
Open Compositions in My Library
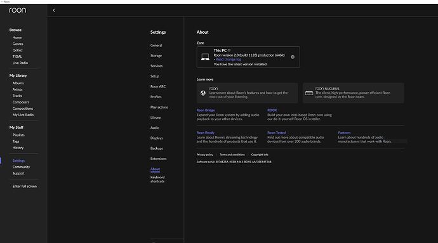click(x=23, y=108)
